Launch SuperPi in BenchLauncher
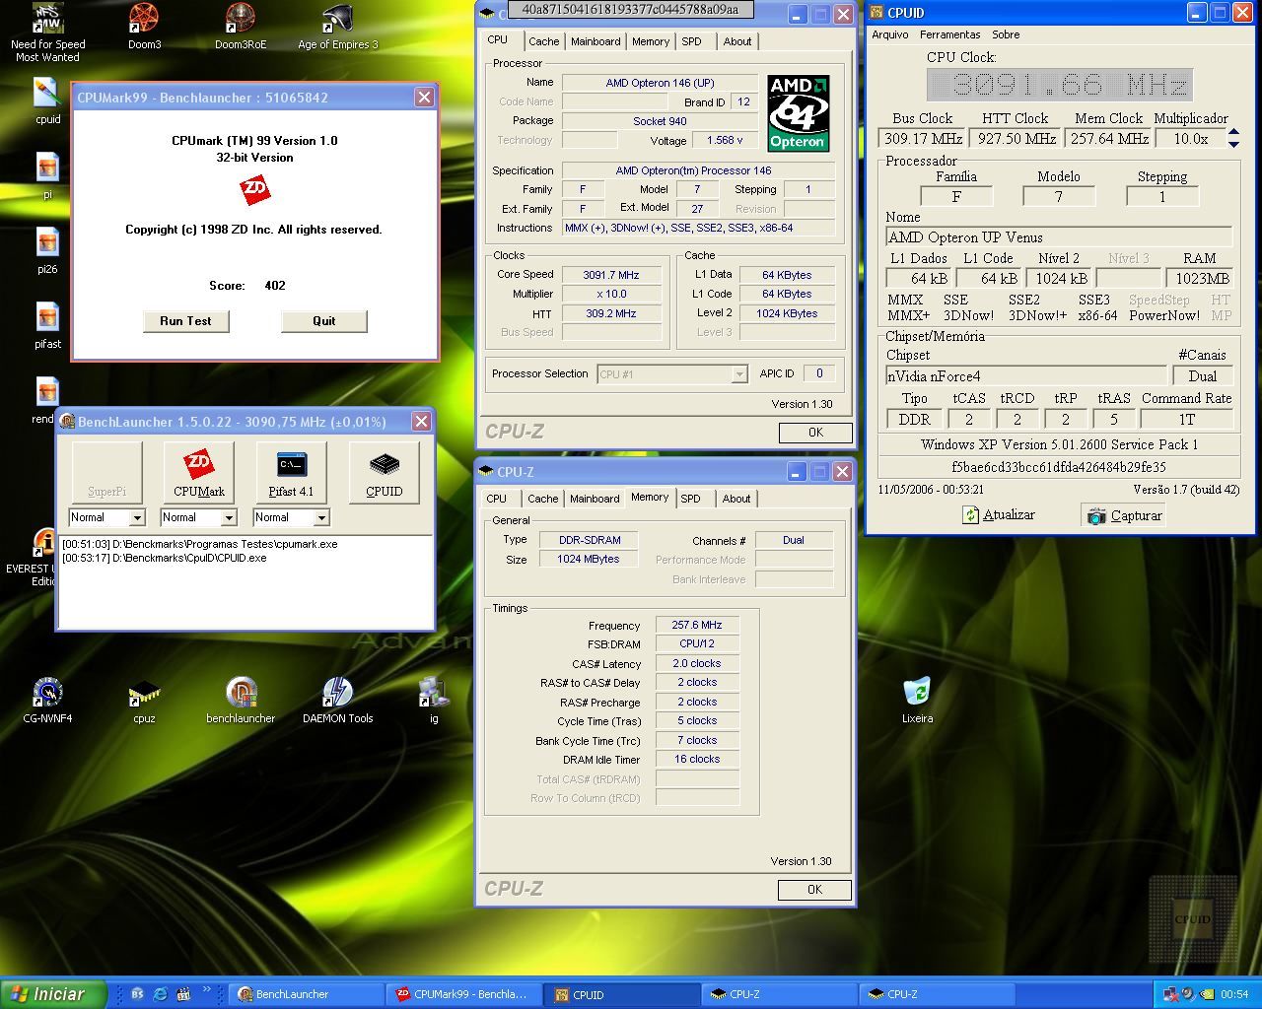The image size is (1262, 1009). click(x=106, y=472)
